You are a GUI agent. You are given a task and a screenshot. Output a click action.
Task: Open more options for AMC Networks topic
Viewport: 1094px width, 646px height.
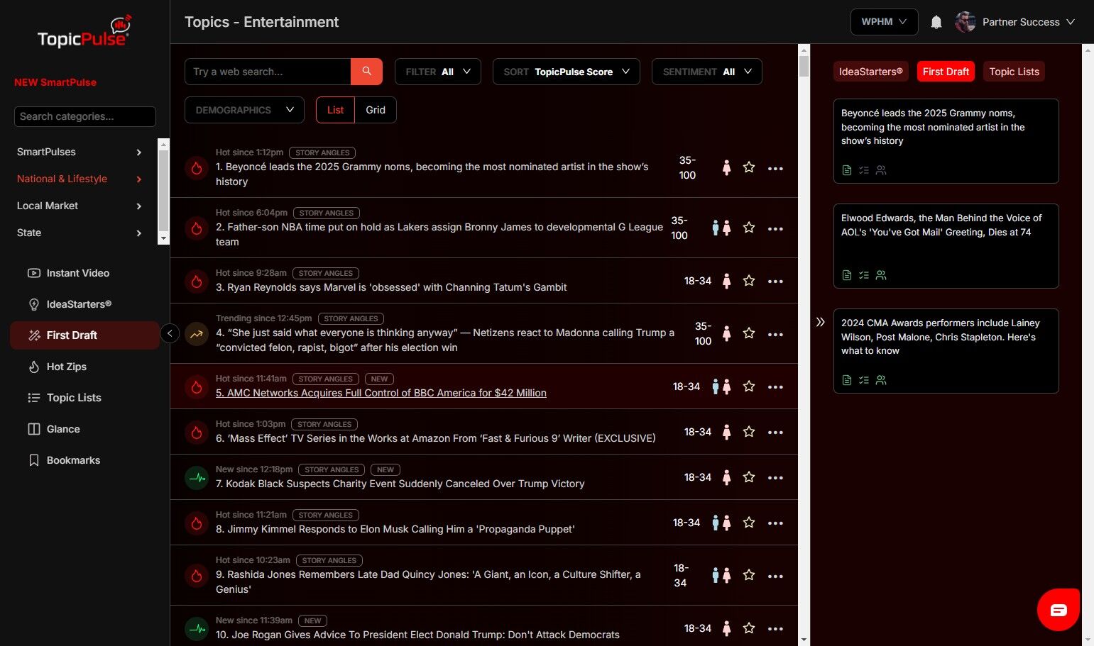[775, 387]
